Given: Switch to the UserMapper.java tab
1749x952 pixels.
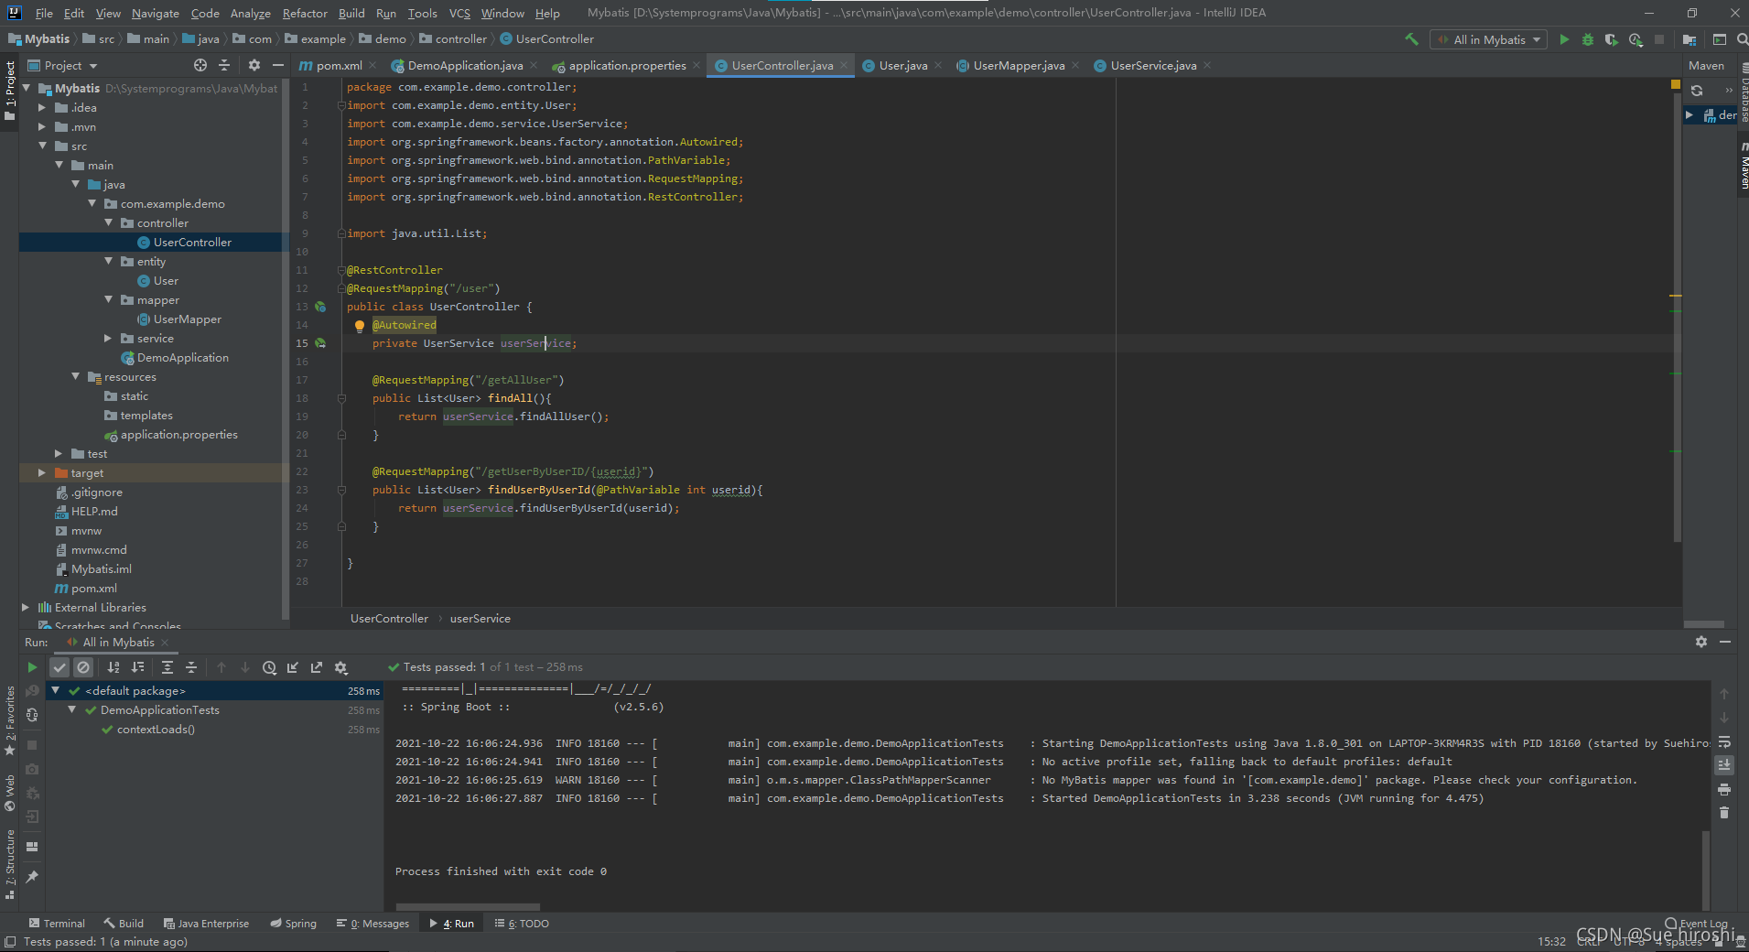Looking at the screenshot, I should pyautogui.click(x=1018, y=65).
